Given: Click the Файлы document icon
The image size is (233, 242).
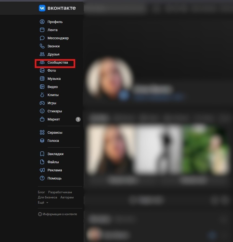Looking at the screenshot, I should tap(42, 162).
